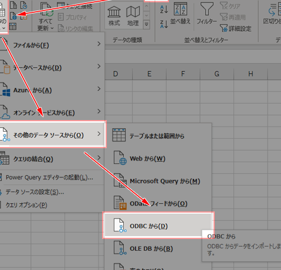
Task: Click クリア filter button
Action: pyautogui.click(x=230, y=6)
